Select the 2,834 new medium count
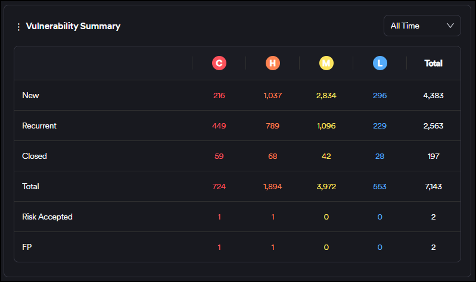The width and height of the screenshot is (476, 282). tap(326, 95)
